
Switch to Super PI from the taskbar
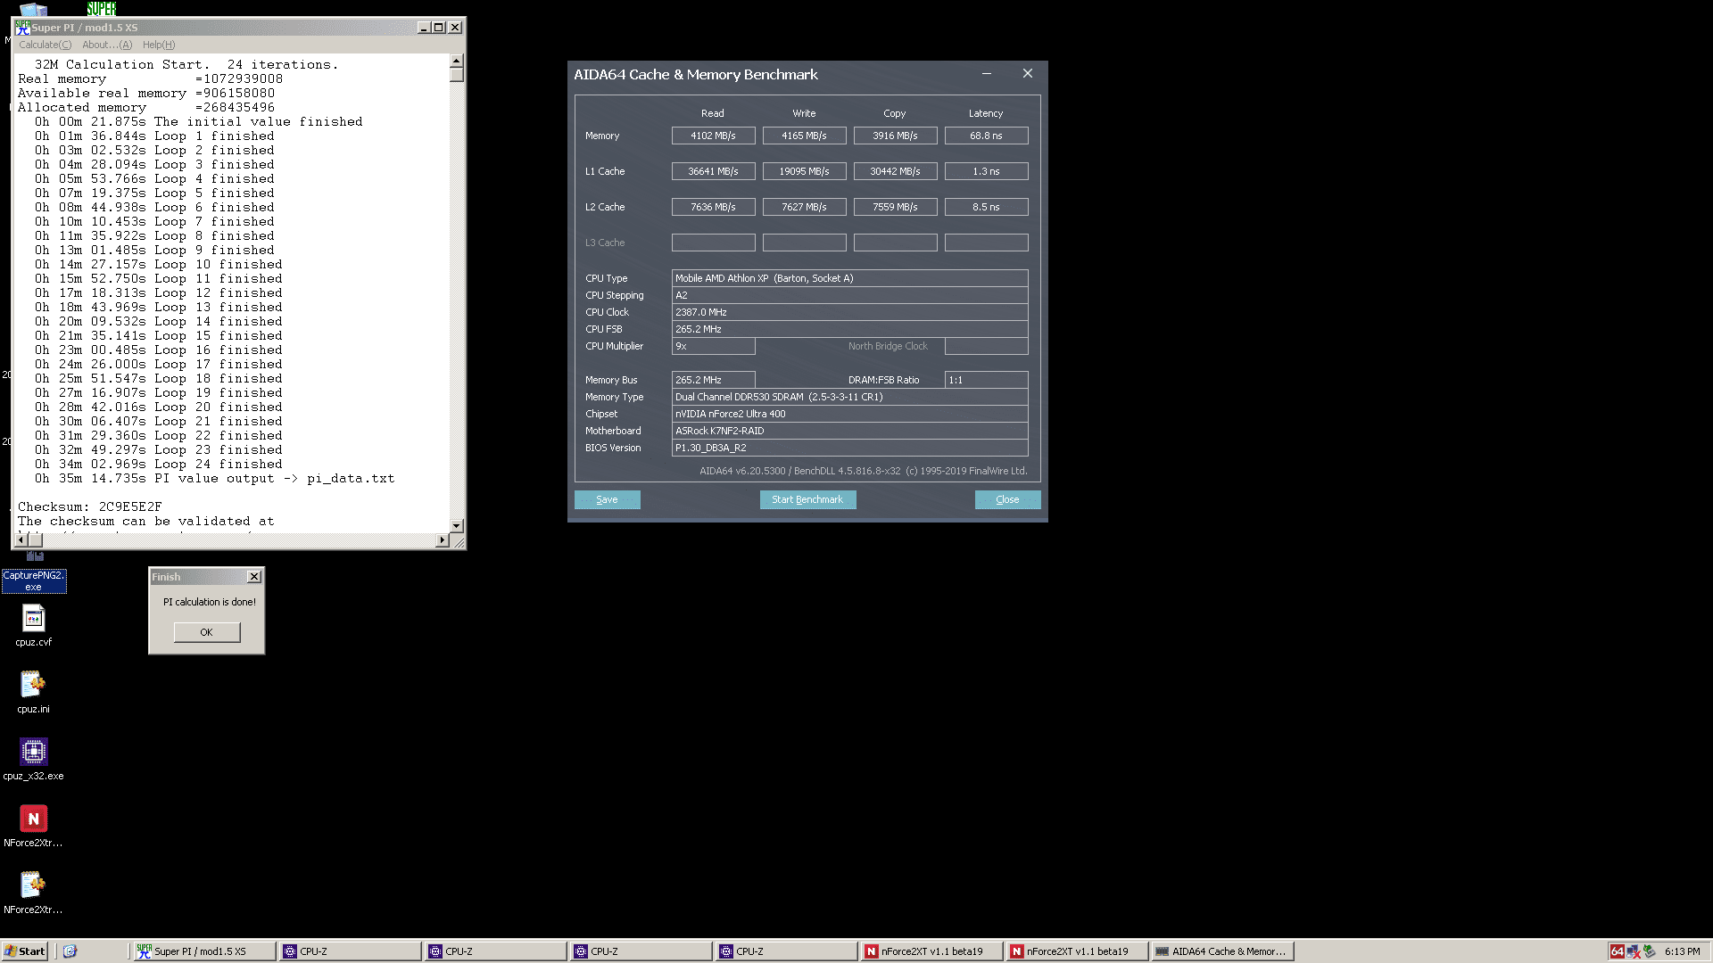[204, 951]
